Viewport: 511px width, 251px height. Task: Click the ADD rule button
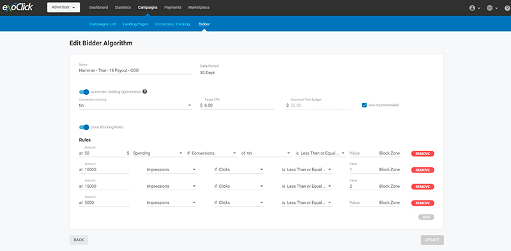(426, 217)
